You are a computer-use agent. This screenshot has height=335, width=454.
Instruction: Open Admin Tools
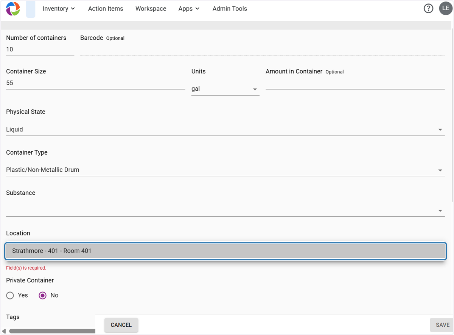coord(230,9)
